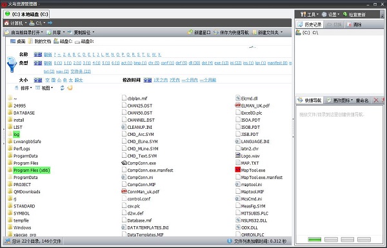This screenshot has height=248, width=387.
Task: Click 全部 in the 名称 filter row
Action: [38, 54]
